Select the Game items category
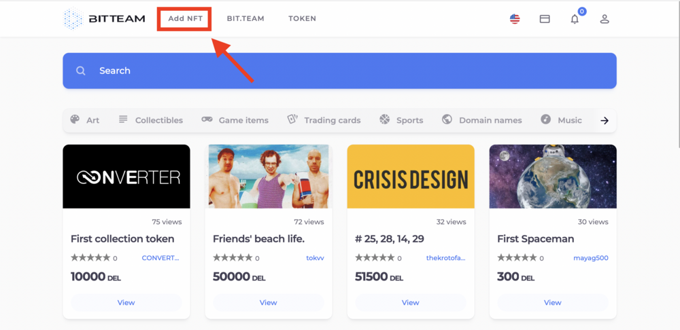Screen dimensions: 680x330 tap(243, 120)
